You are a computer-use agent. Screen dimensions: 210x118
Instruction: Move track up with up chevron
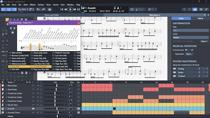pyautogui.click(x=30, y=82)
